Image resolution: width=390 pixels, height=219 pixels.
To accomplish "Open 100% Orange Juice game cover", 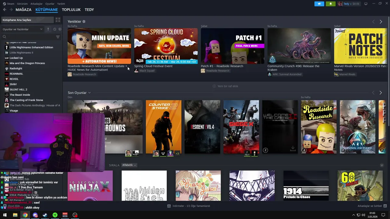I will point(198,186).
